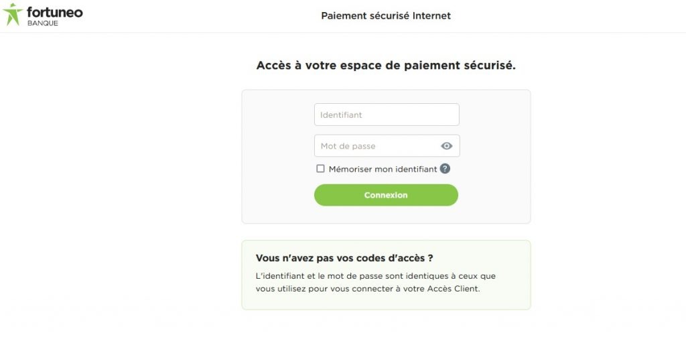
Task: Click the "Mémoriser mon identifiant" label text
Action: [383, 170]
